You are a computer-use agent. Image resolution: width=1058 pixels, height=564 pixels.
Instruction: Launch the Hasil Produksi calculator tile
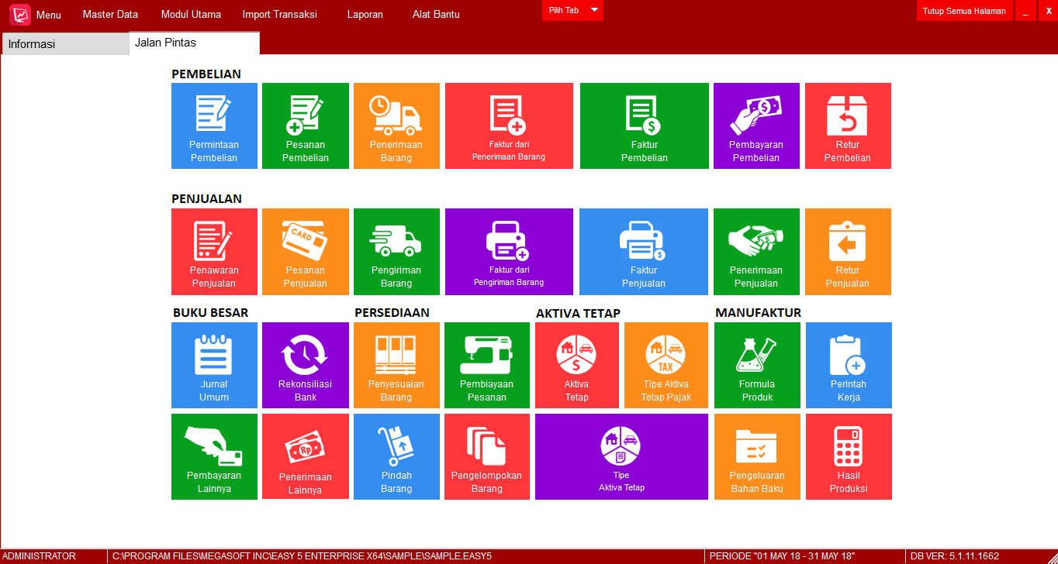point(849,456)
